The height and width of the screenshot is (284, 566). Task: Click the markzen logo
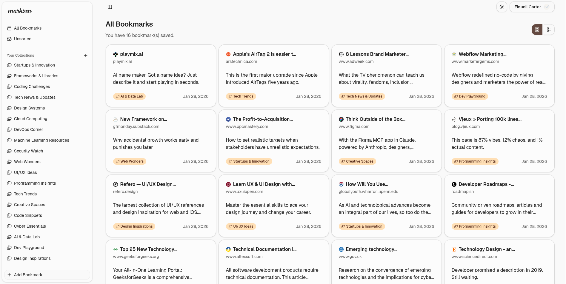tap(20, 11)
